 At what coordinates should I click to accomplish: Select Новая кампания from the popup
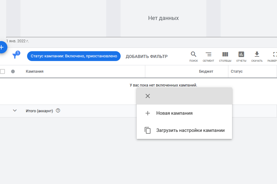click(x=174, y=113)
